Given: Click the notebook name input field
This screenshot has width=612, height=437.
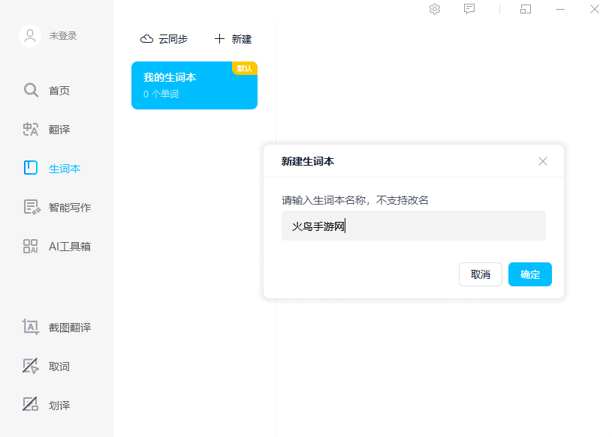Looking at the screenshot, I should 414,226.
